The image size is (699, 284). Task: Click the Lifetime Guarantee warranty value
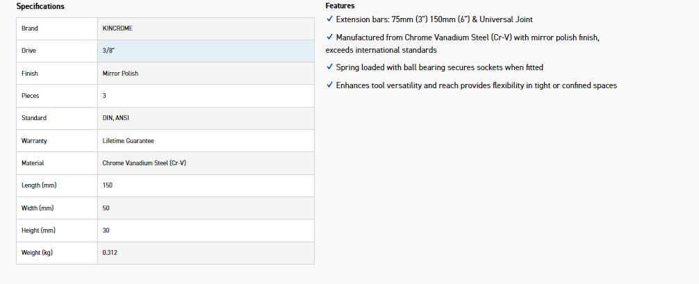128,141
